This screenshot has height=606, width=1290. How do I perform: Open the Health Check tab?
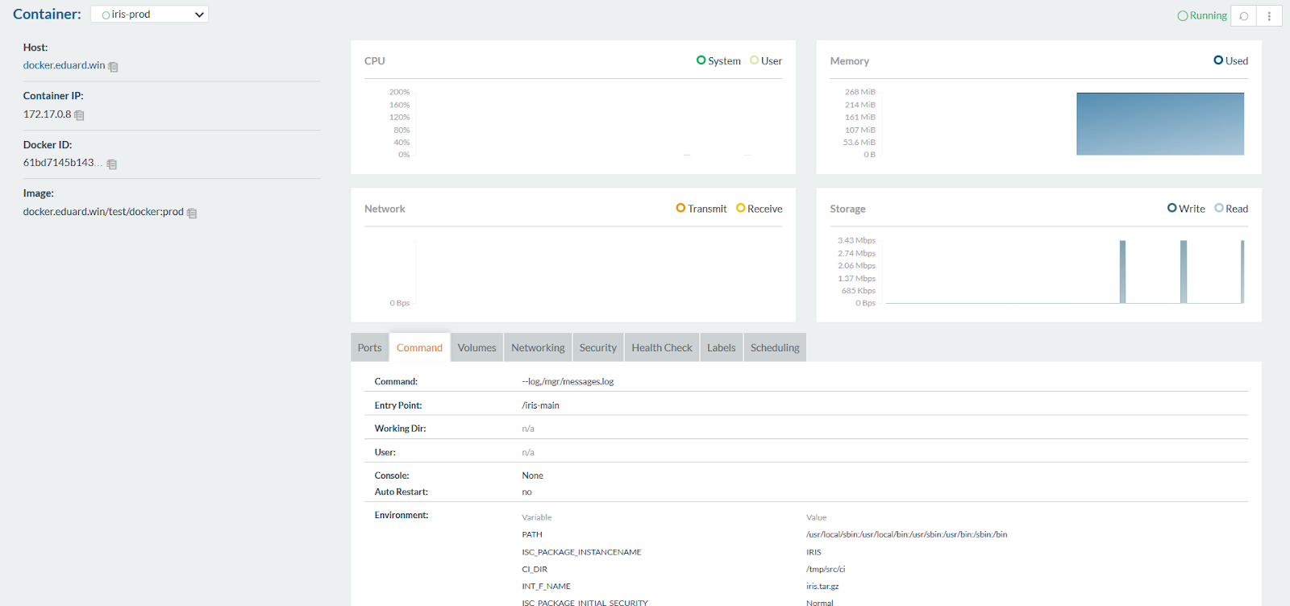point(661,348)
